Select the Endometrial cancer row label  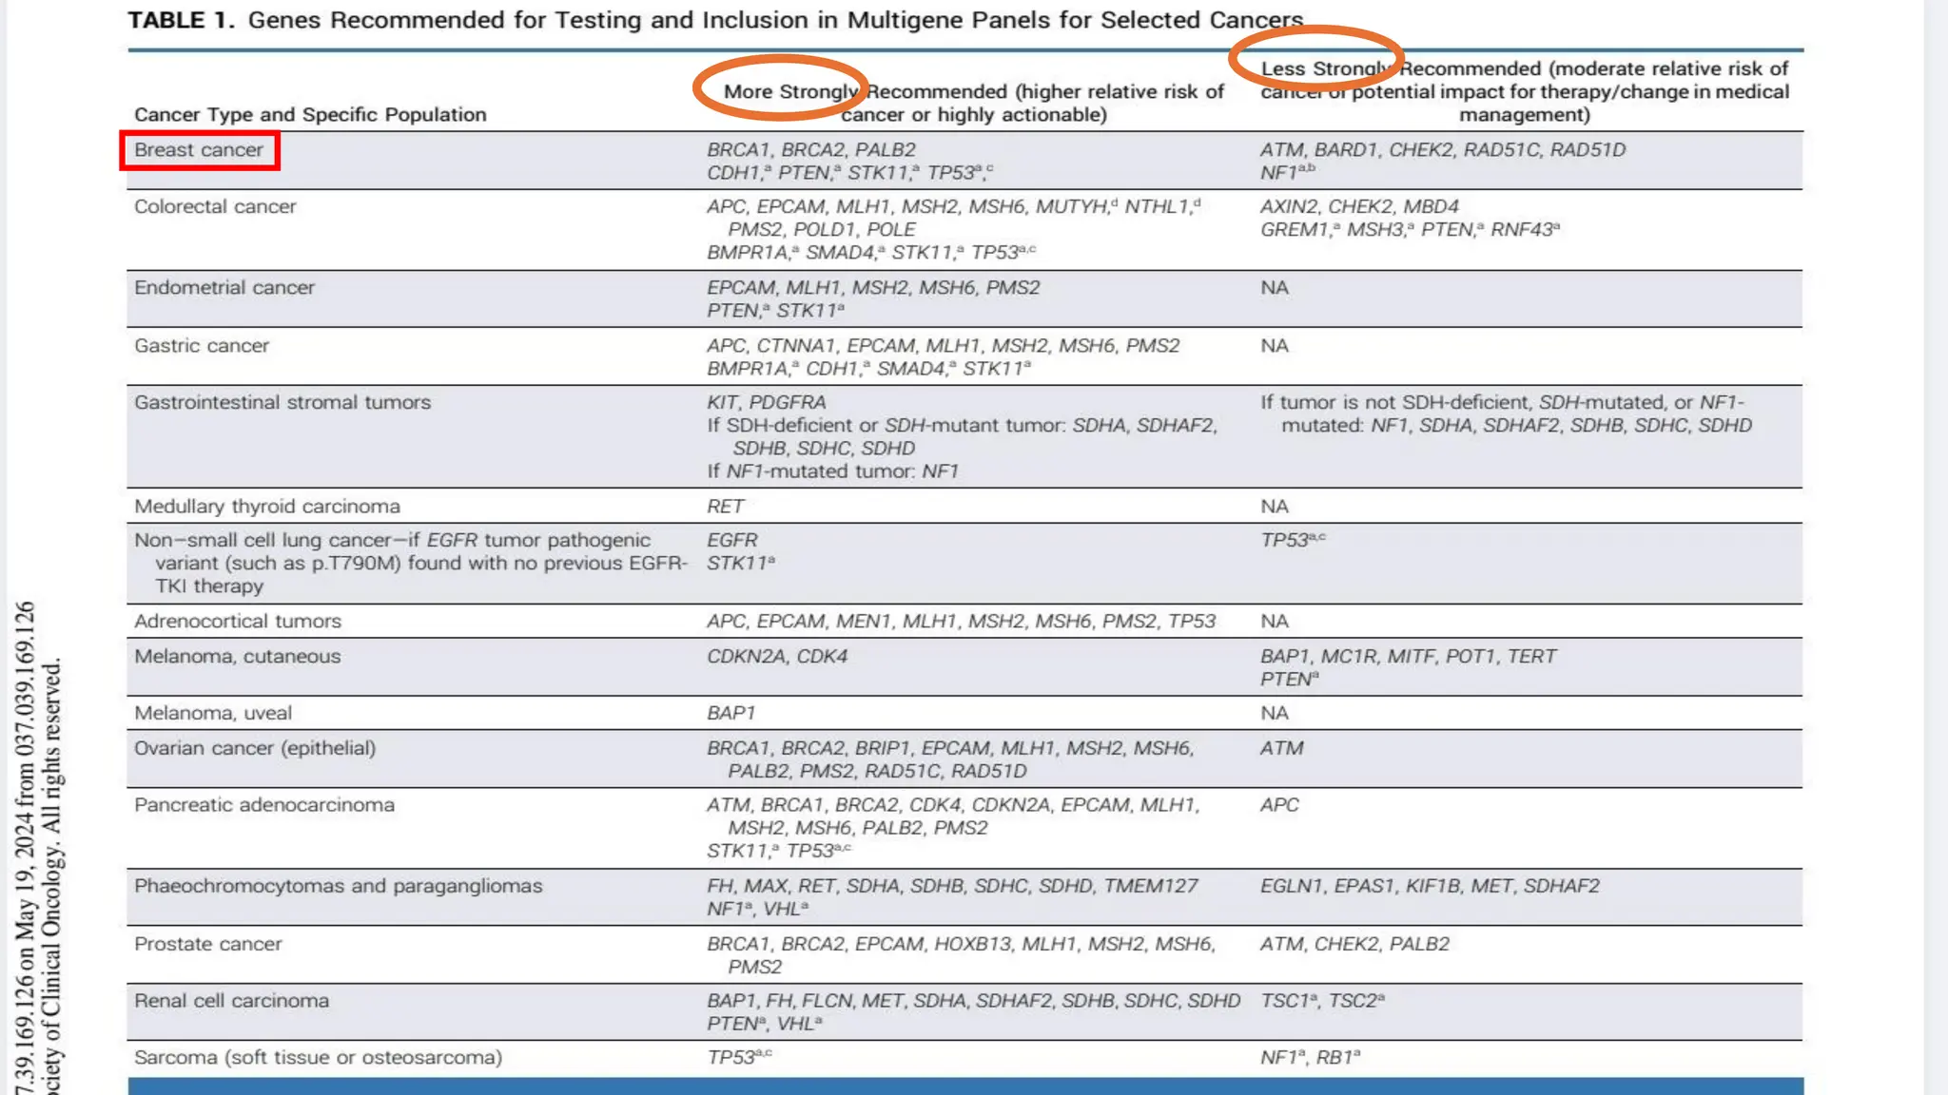click(224, 288)
